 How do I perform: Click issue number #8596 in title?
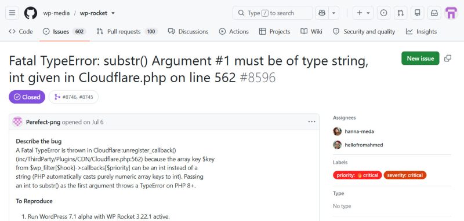258,78
